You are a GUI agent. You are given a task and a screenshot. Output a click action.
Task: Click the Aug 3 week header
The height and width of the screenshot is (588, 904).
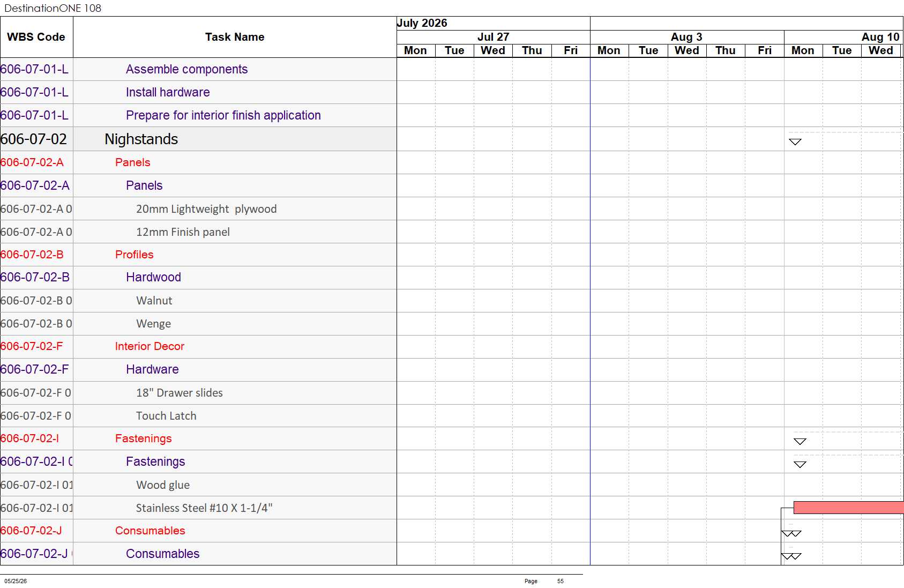pos(686,37)
